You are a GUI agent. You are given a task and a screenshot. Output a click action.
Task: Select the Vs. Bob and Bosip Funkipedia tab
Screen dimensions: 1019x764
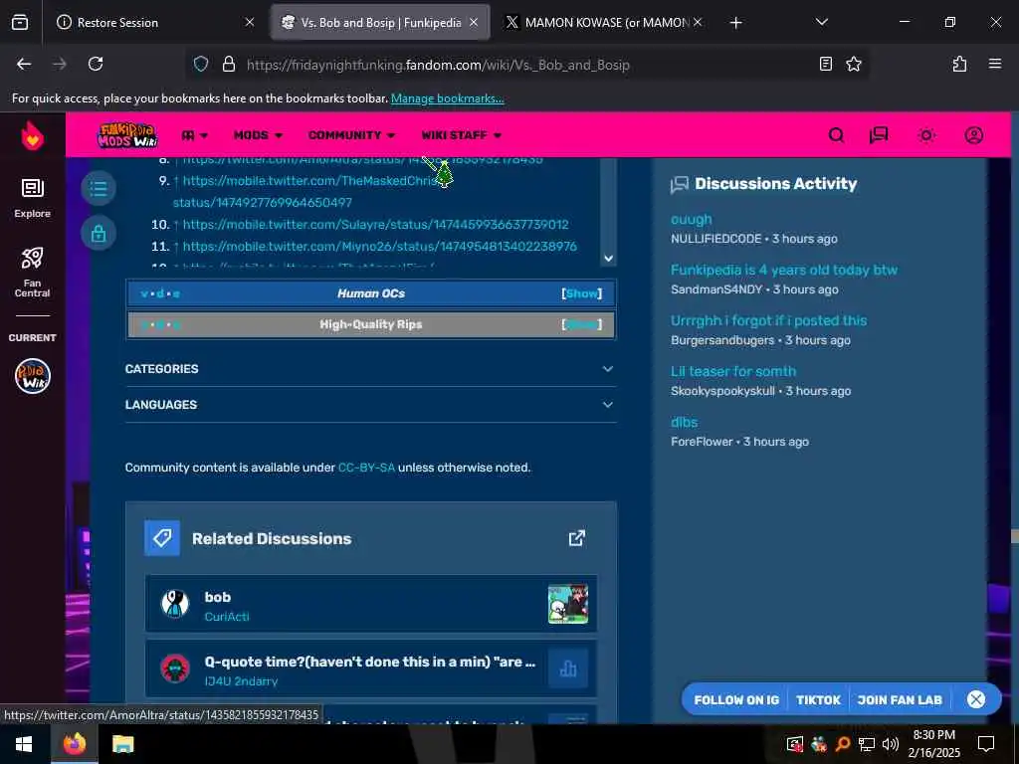pos(381,23)
